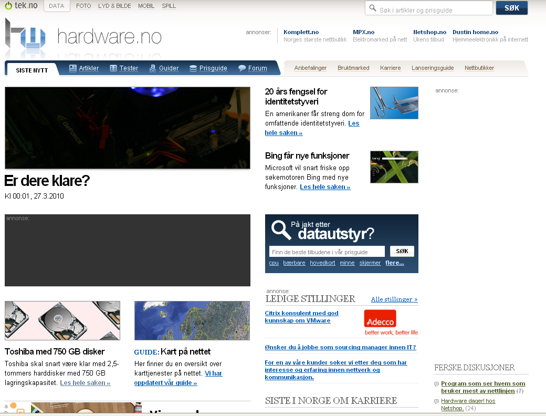This screenshot has width=546, height=416.
Task: Open 'Citrix konsulent med god kunnskap' job
Action: pyautogui.click(x=301, y=317)
